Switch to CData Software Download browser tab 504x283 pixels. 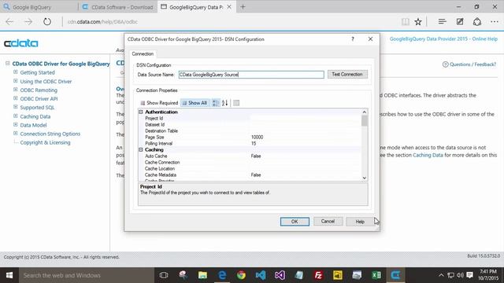[x=117, y=7]
